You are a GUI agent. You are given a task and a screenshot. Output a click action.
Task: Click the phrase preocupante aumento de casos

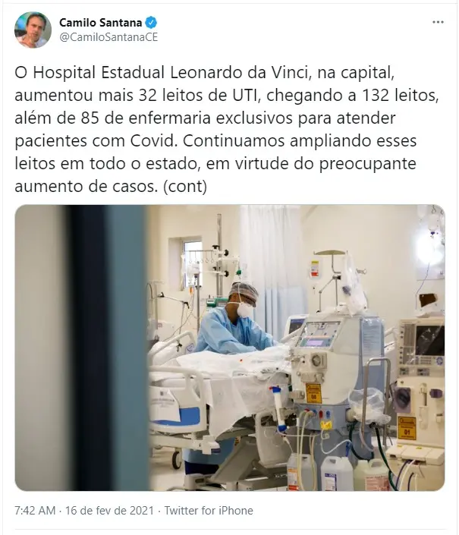215,175
